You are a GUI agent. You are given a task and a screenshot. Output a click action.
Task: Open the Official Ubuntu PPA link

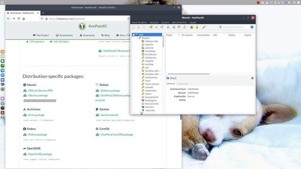tap(40, 91)
